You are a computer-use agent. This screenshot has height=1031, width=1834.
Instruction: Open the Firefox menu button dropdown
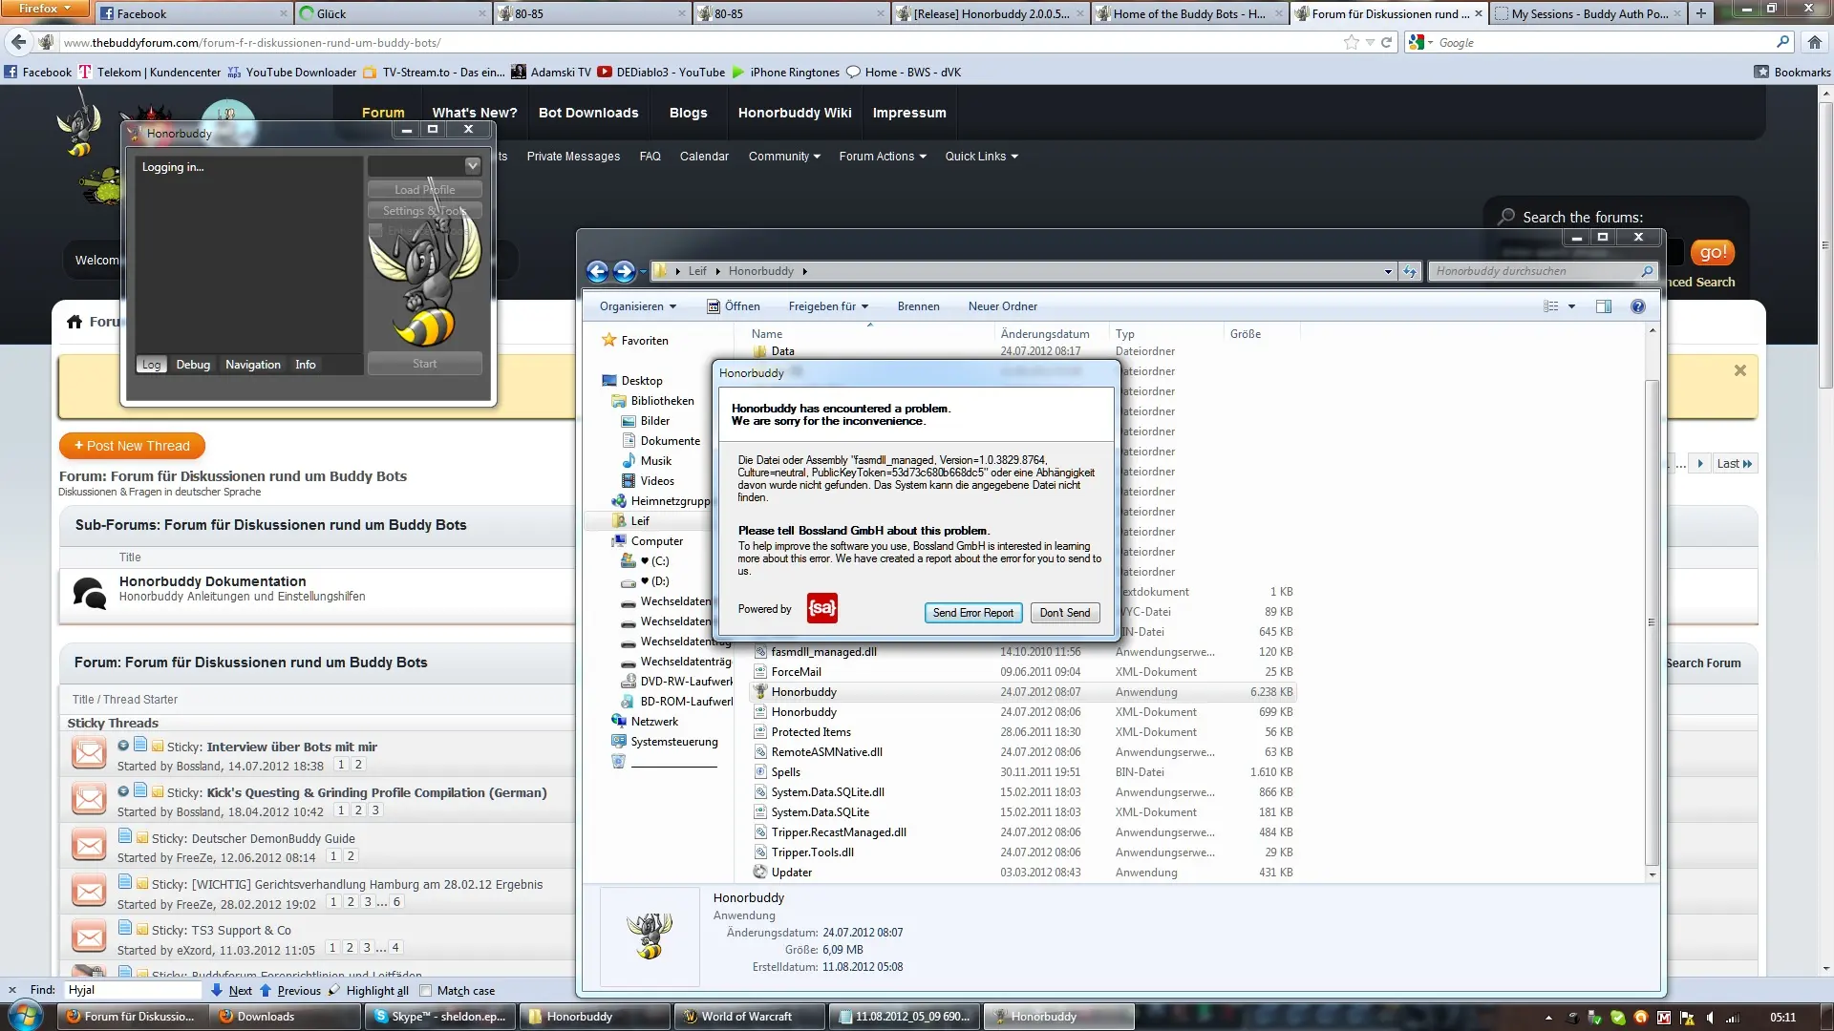[45, 9]
